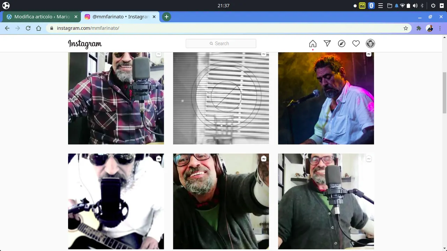Check battery status tray icon

point(408,6)
